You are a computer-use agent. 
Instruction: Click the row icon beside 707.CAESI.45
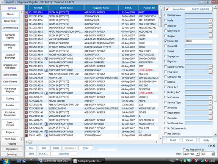pos(27,109)
